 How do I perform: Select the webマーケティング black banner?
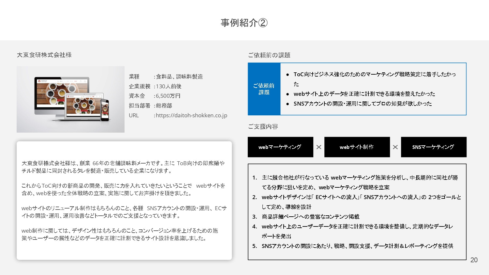coord(280,147)
